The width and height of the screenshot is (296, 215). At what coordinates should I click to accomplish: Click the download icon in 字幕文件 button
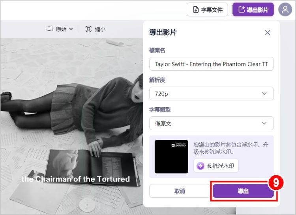(x=196, y=9)
